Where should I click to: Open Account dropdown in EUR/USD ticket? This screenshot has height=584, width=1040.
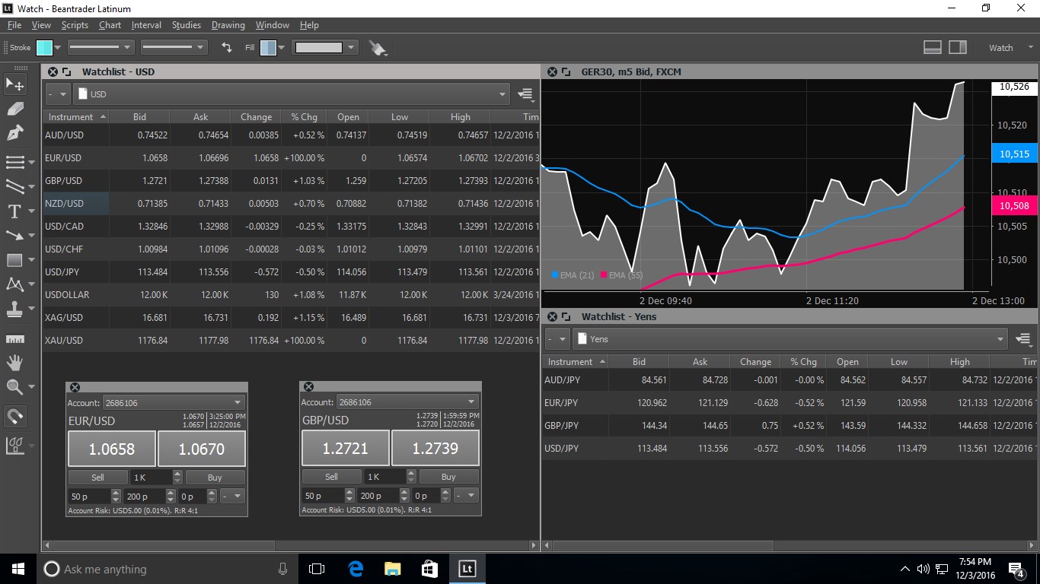pos(174,402)
